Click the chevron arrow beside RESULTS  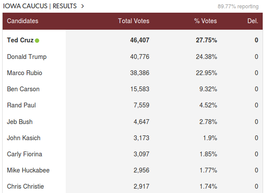(83, 6)
